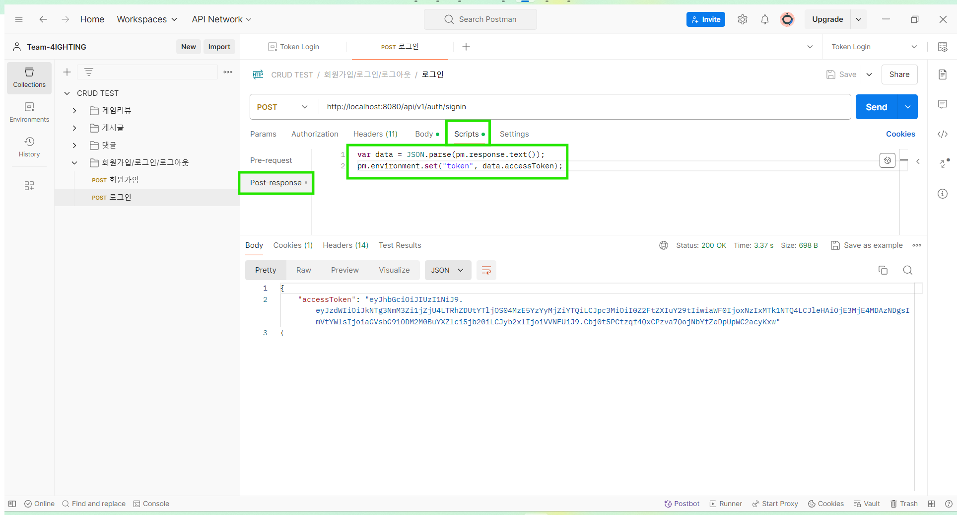Click the blue Send button
The width and height of the screenshot is (957, 515).
(x=877, y=107)
